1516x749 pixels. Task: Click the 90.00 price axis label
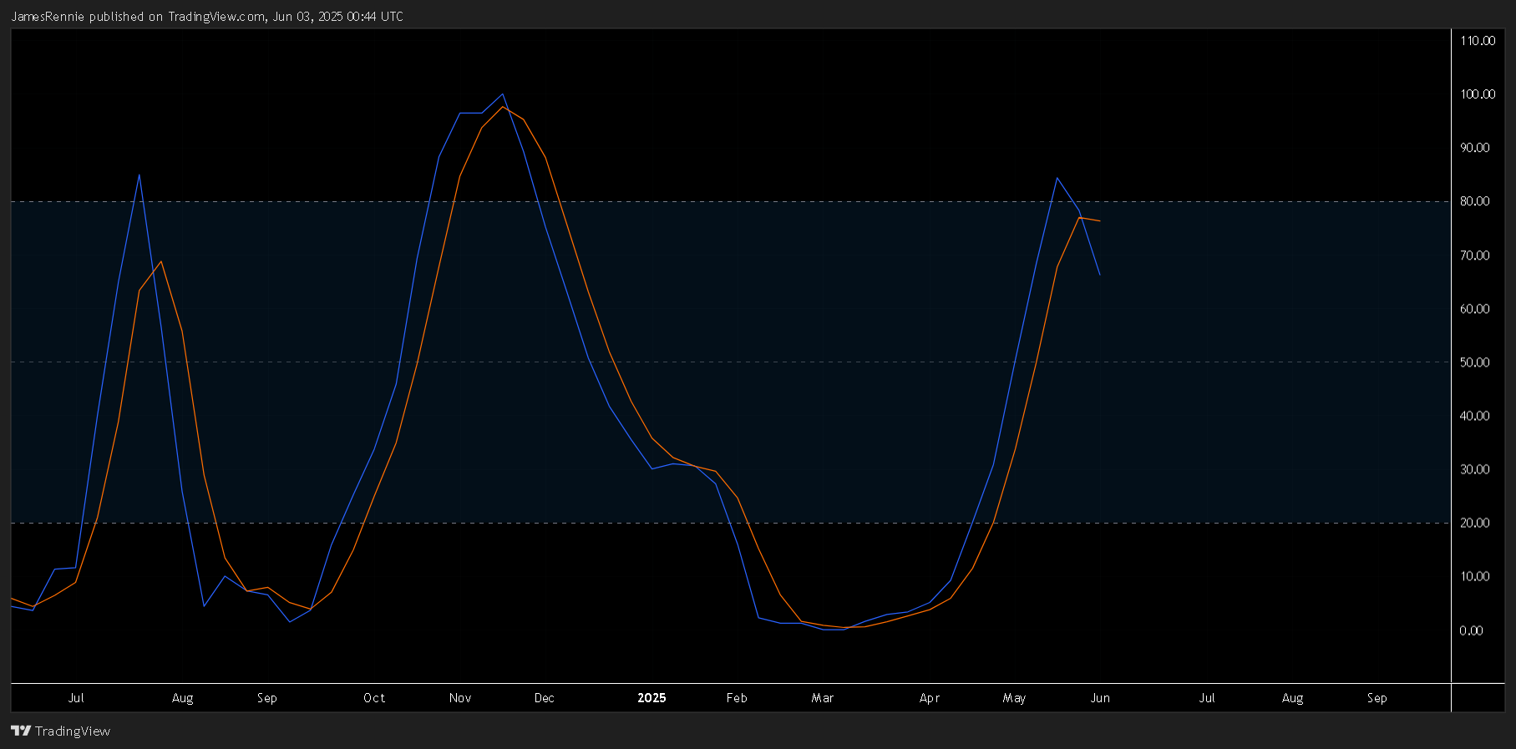coord(1474,147)
